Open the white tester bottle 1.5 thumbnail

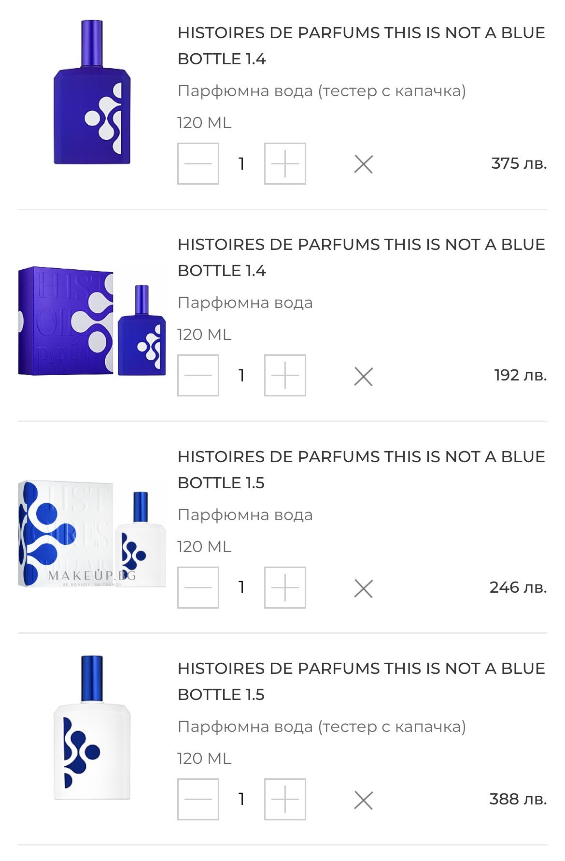[92, 728]
